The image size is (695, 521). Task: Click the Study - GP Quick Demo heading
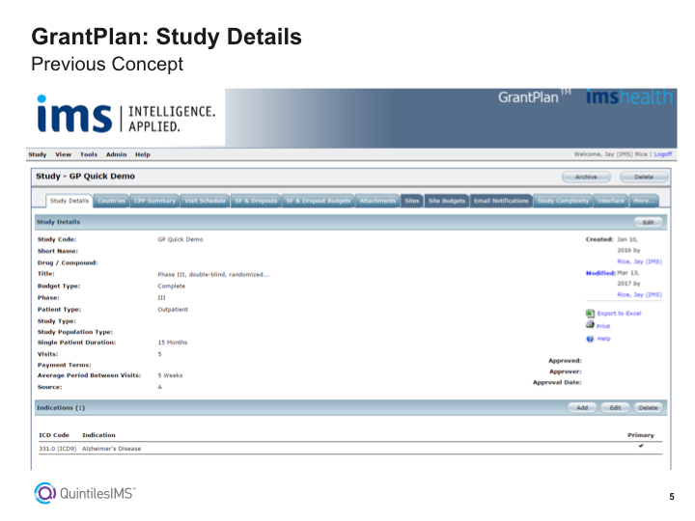85,176
